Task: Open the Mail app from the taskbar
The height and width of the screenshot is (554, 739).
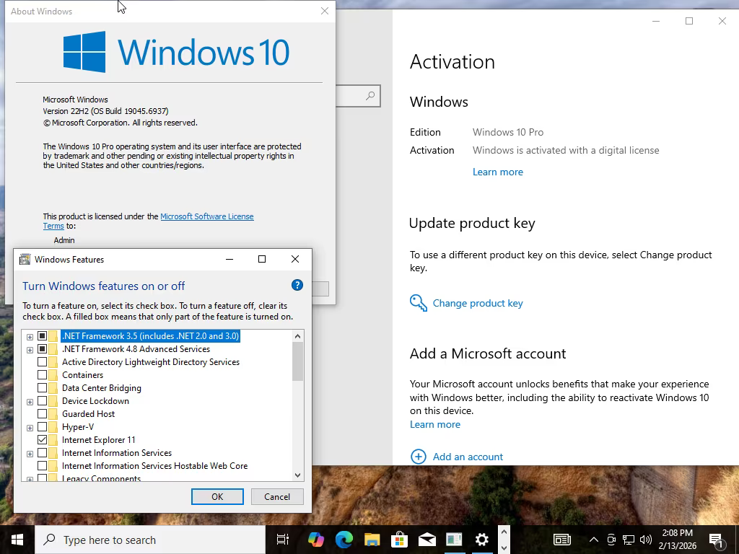Action: 427,540
